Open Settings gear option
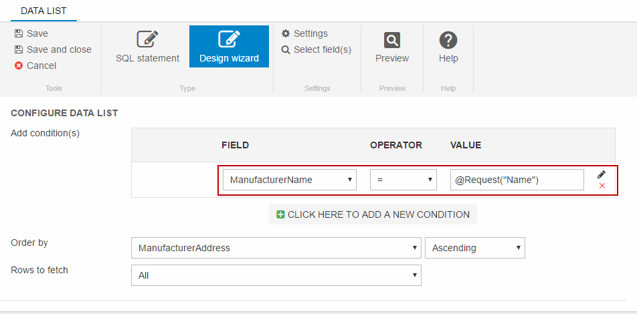The image size is (637, 314). tap(286, 33)
